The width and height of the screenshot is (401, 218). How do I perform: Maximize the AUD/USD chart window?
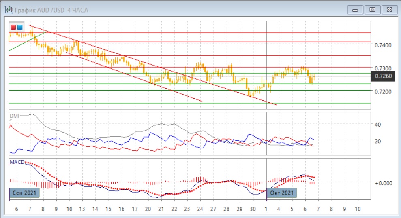[373, 9]
